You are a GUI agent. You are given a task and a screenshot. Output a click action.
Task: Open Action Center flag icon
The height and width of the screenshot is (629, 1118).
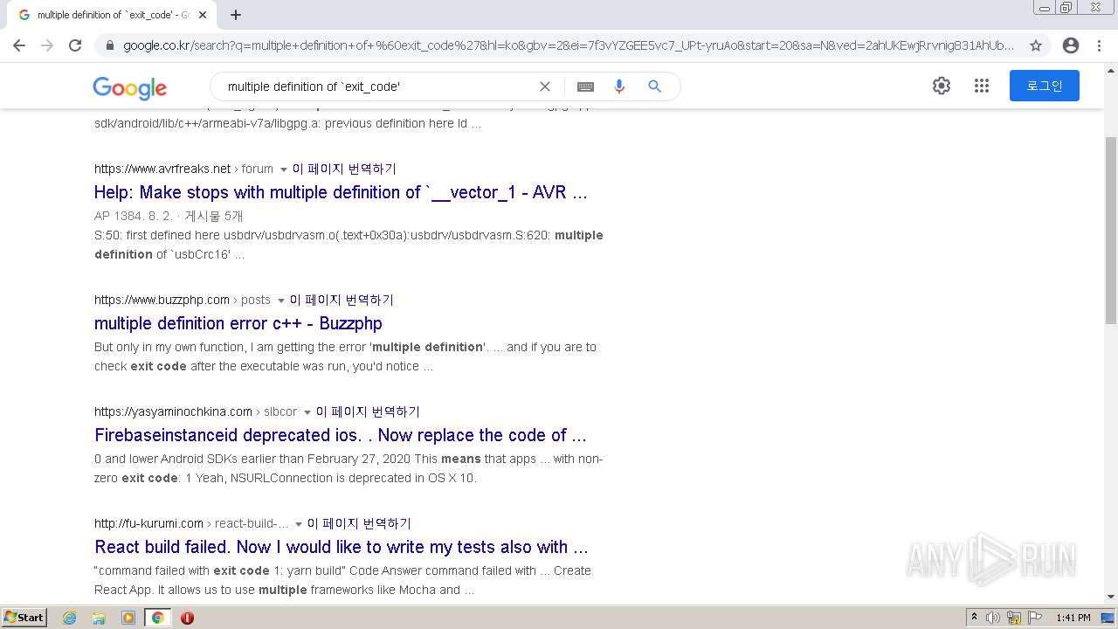click(x=1035, y=618)
